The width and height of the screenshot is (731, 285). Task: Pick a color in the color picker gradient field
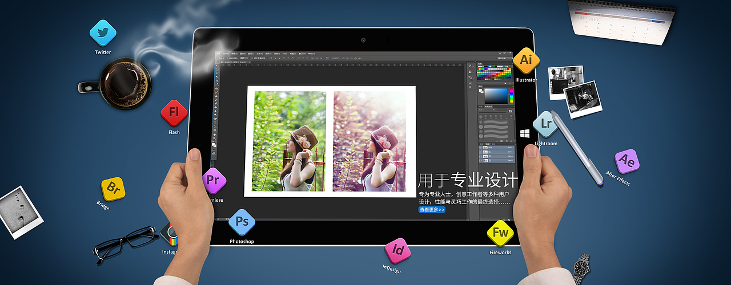point(496,96)
